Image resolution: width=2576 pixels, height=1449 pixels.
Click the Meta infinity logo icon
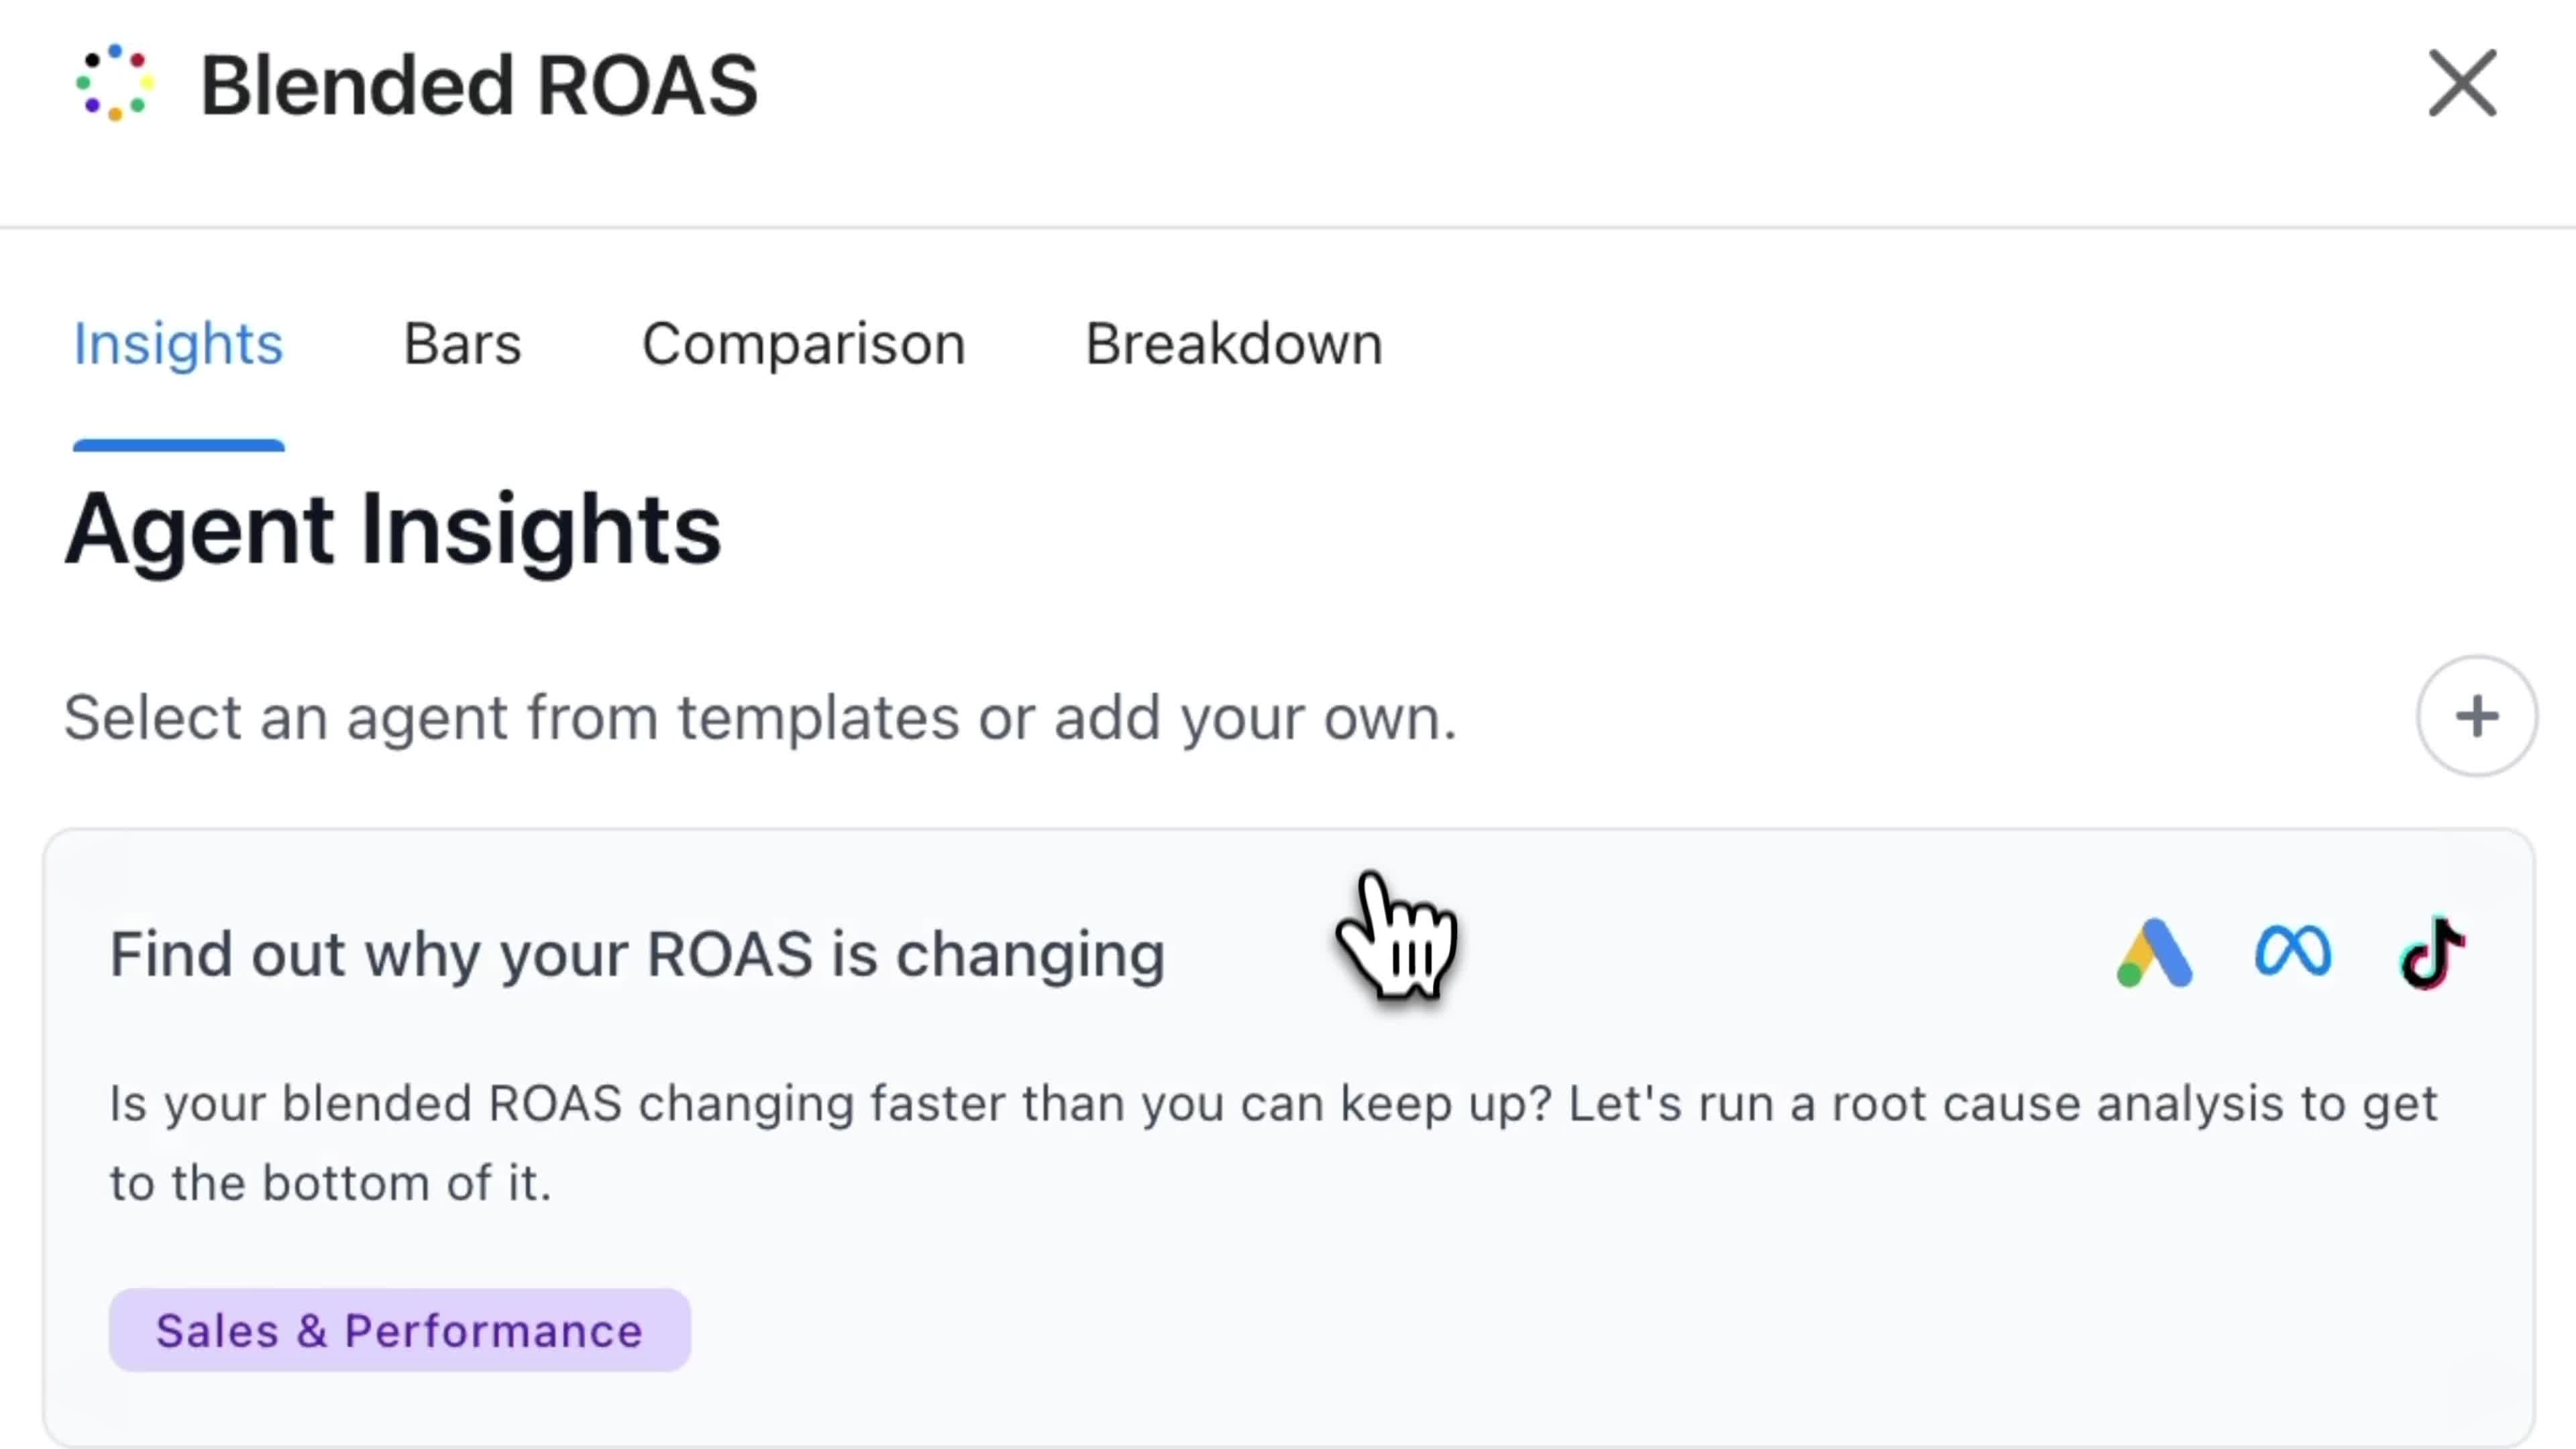[2293, 951]
